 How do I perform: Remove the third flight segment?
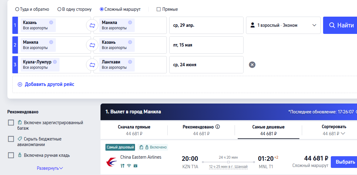252,65
